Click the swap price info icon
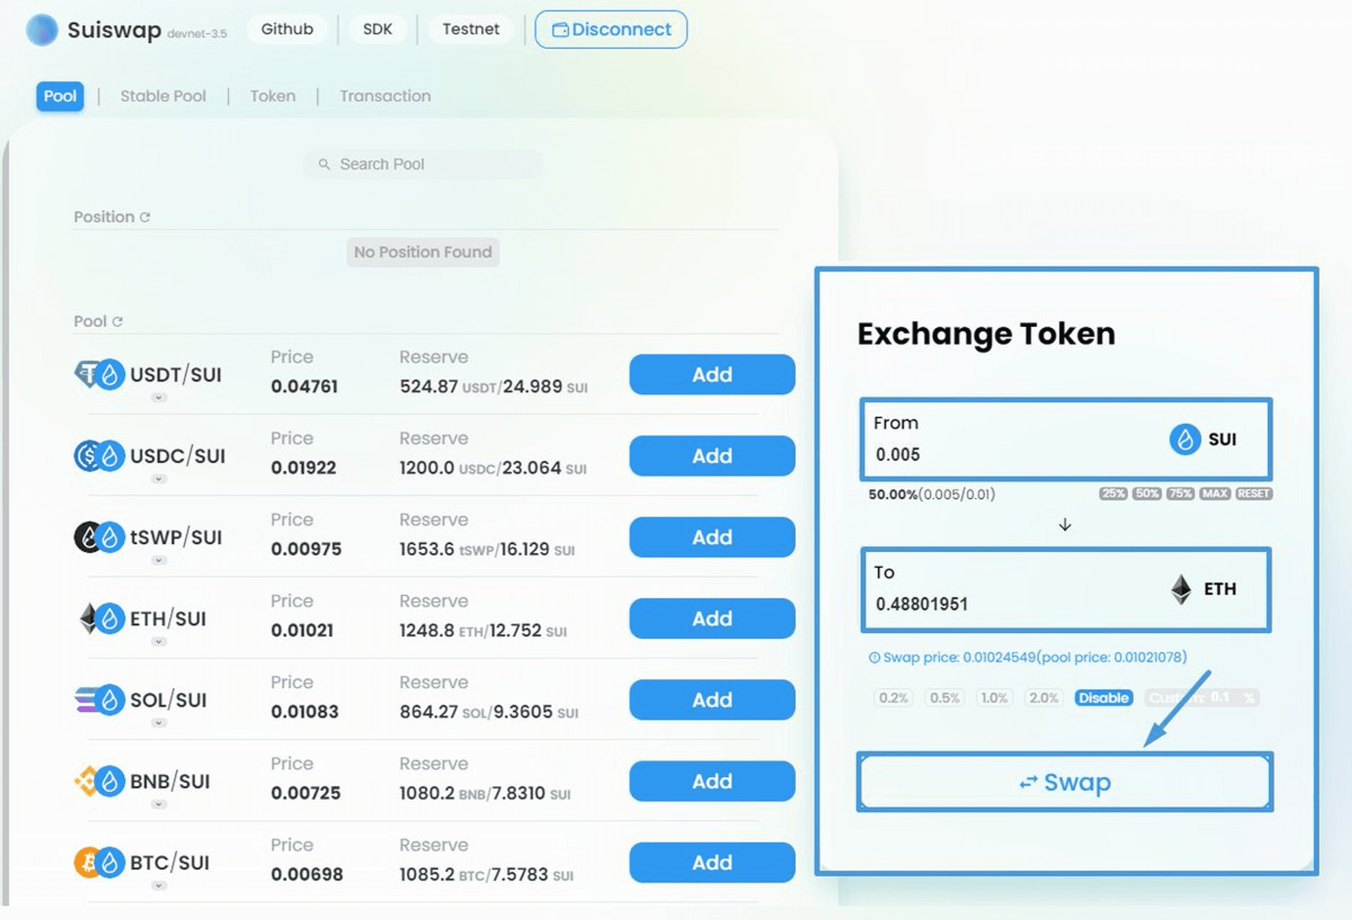The width and height of the screenshot is (1352, 920). click(x=874, y=658)
